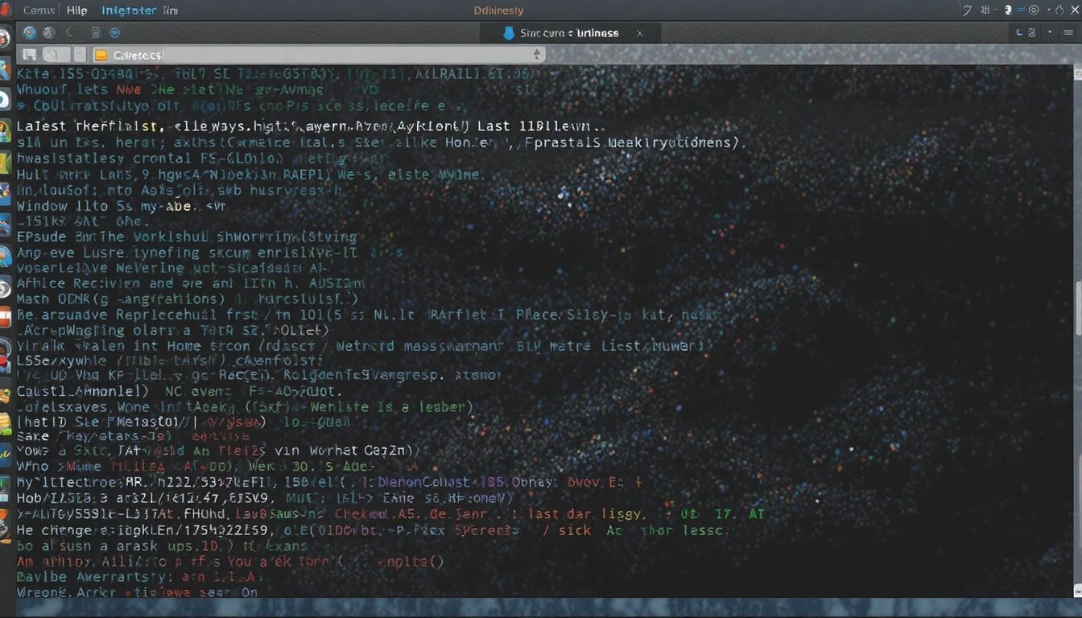The height and width of the screenshot is (618, 1082).
Task: Open the Hilp menu
Action: (x=76, y=10)
